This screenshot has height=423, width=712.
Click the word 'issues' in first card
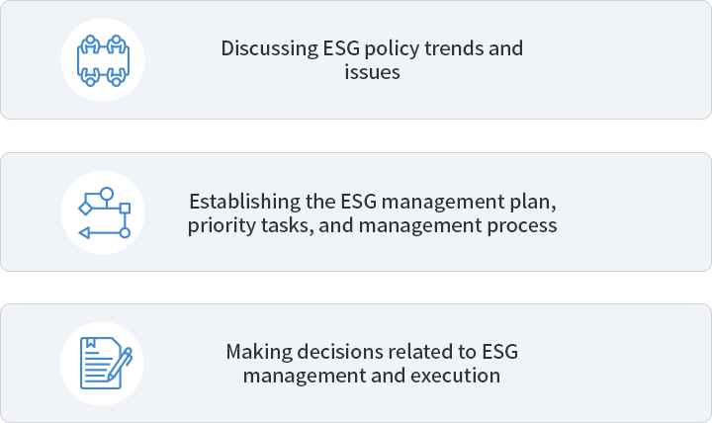372,73
